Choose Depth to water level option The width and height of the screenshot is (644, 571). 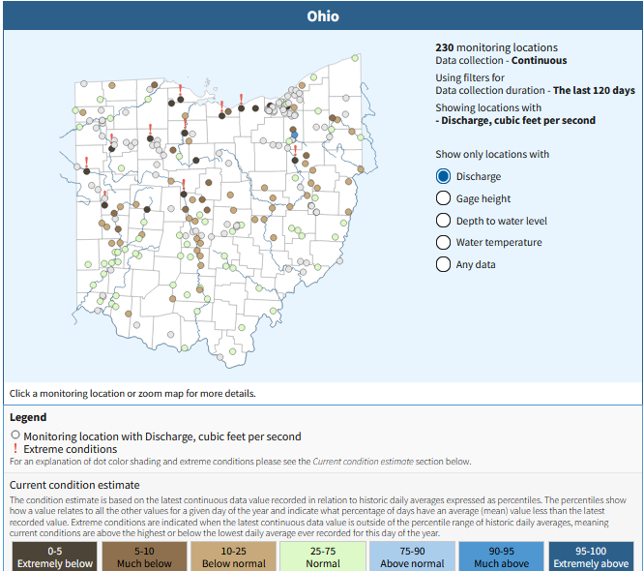click(443, 221)
